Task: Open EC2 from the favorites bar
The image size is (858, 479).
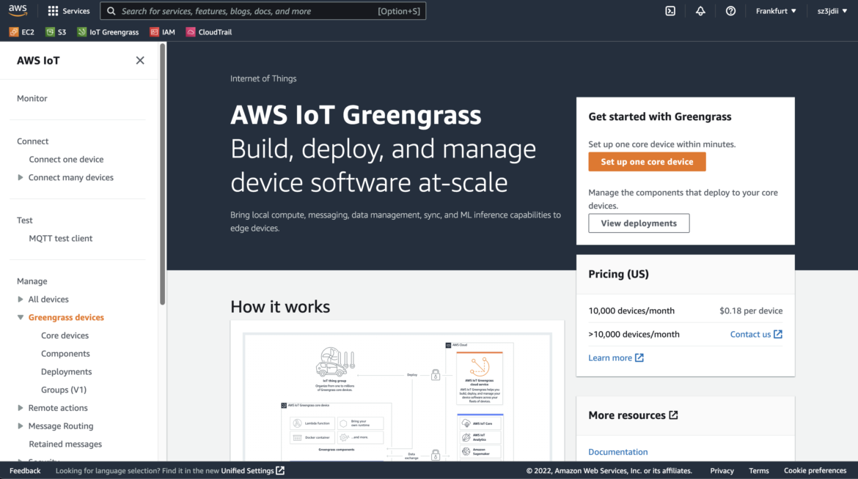Action: 21,31
